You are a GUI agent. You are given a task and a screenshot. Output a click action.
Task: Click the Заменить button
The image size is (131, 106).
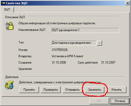pos(94,90)
